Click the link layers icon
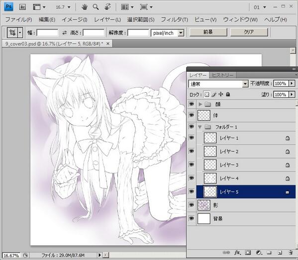The image size is (298, 260). (226, 253)
